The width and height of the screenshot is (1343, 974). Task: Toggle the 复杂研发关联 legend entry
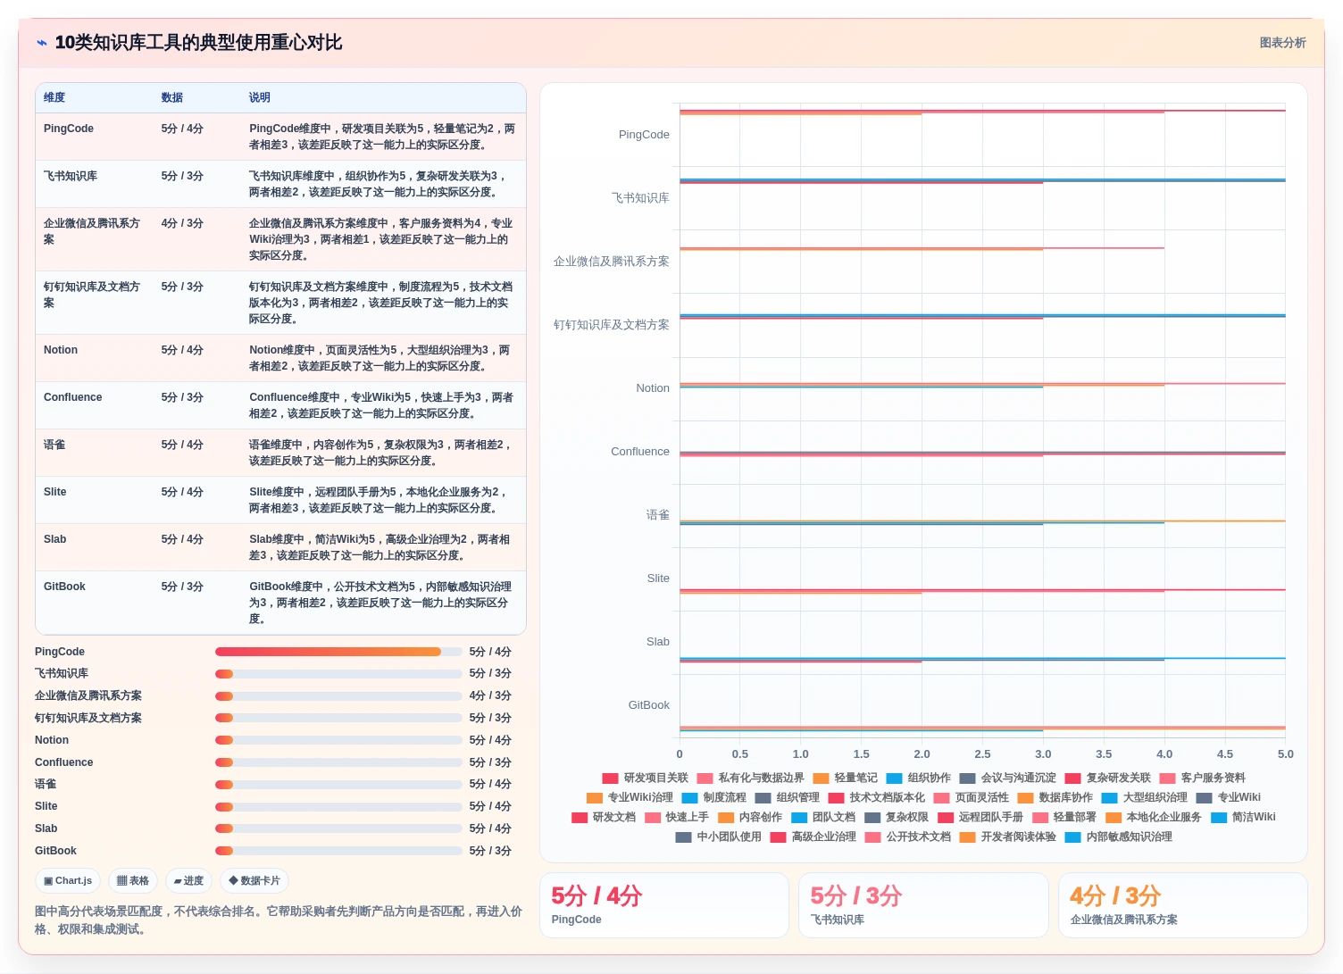tap(1107, 778)
